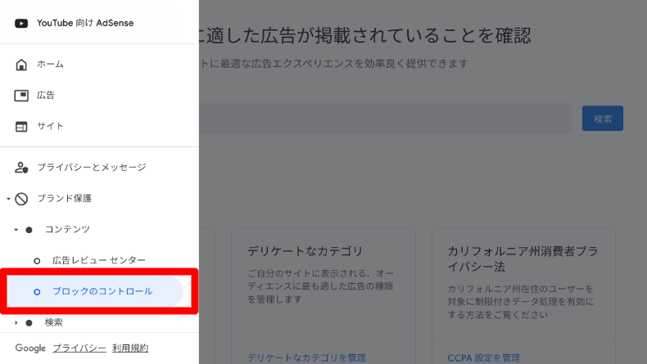
Task: Select ブランド保護 menu item
Action: pos(65,198)
